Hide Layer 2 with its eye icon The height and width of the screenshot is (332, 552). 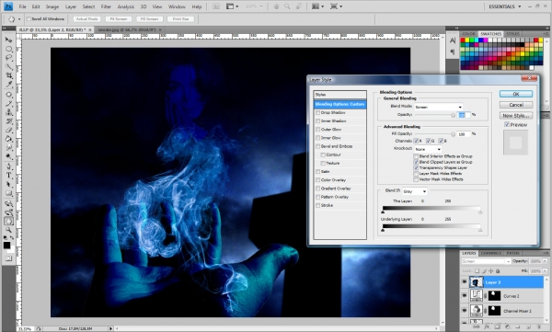point(465,282)
